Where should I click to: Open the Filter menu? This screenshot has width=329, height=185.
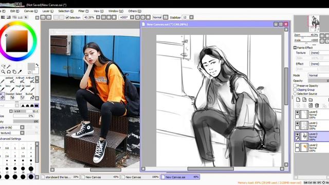pos(83,11)
